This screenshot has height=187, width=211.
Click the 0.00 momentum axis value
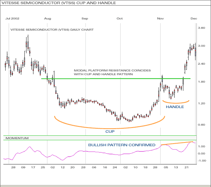click(x=201, y=154)
